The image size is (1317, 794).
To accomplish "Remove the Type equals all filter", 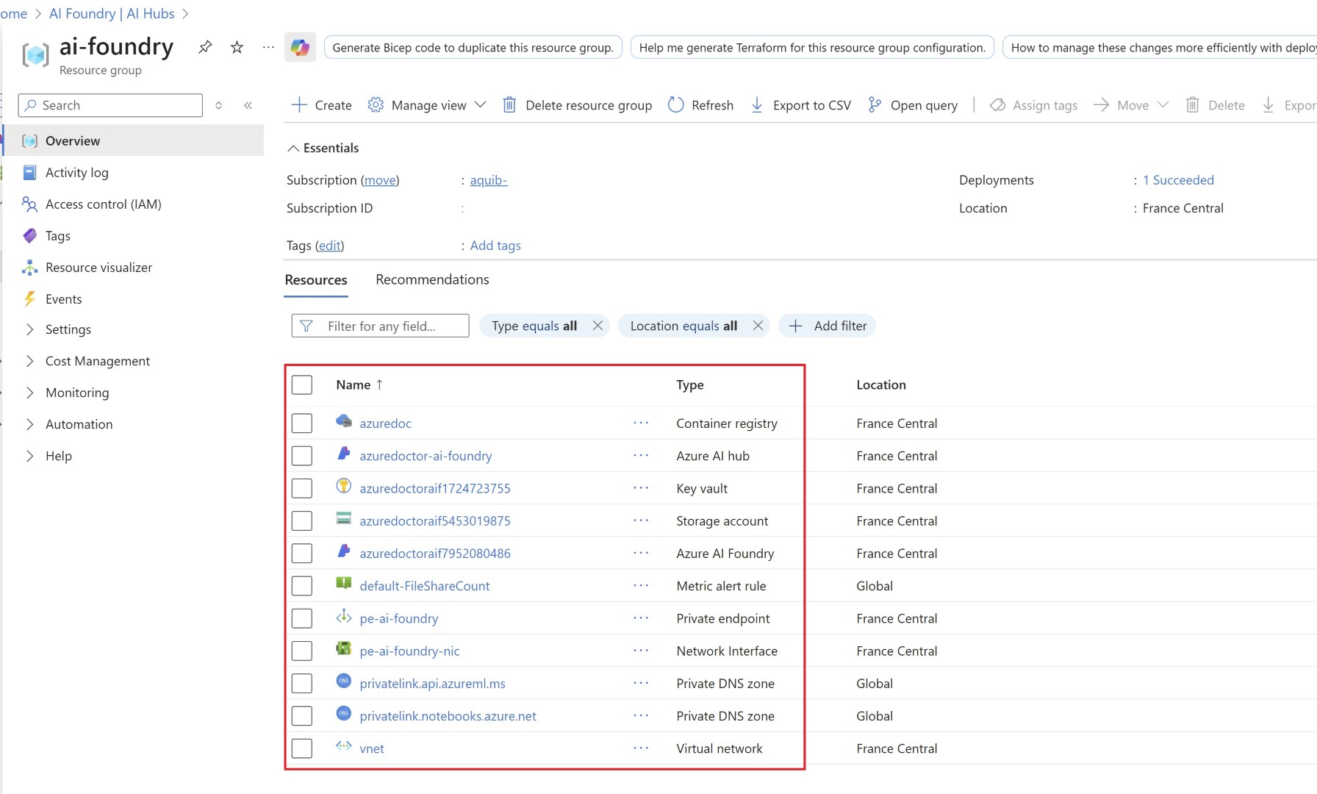I will (x=598, y=326).
